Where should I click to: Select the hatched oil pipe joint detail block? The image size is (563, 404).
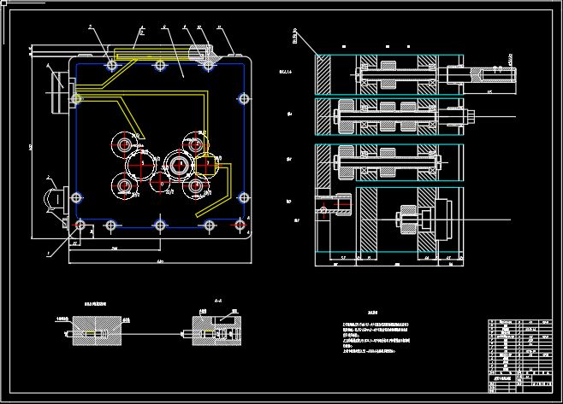pos(97,331)
